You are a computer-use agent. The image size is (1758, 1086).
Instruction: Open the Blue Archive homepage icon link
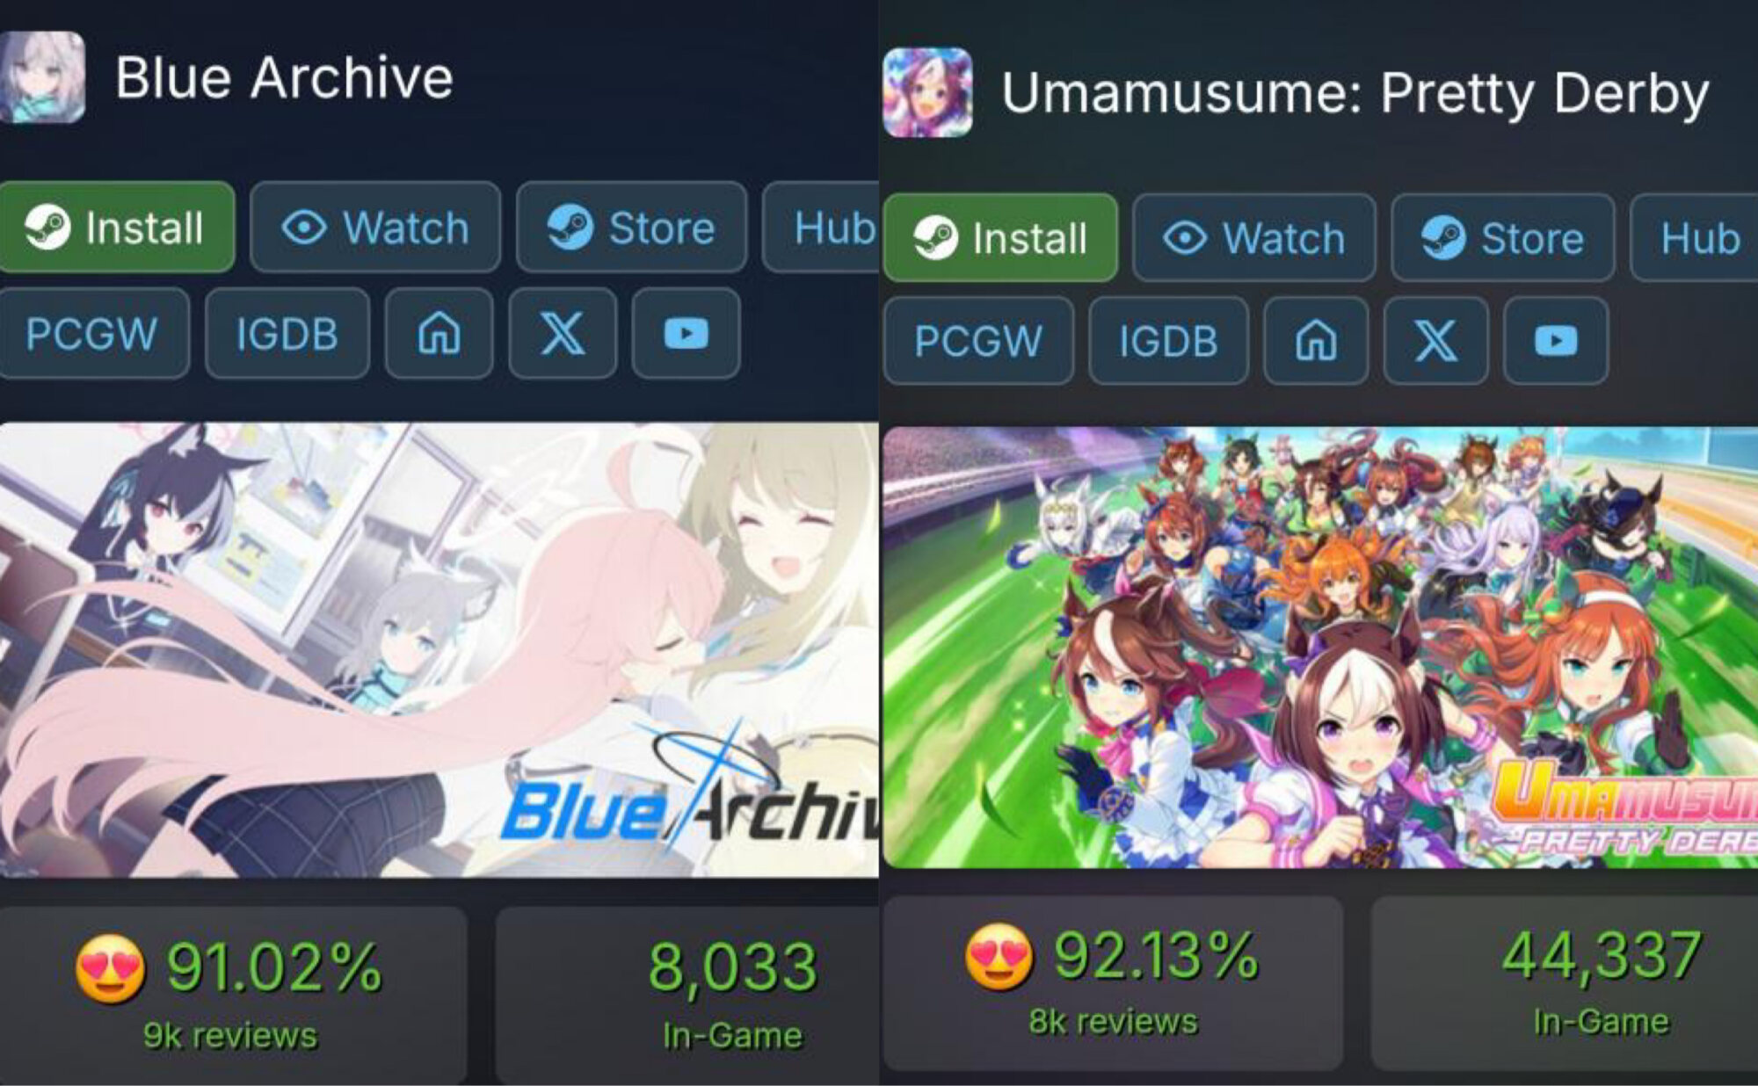coord(439,333)
